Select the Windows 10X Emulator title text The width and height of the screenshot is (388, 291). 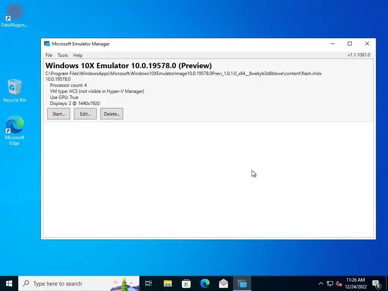129,66
